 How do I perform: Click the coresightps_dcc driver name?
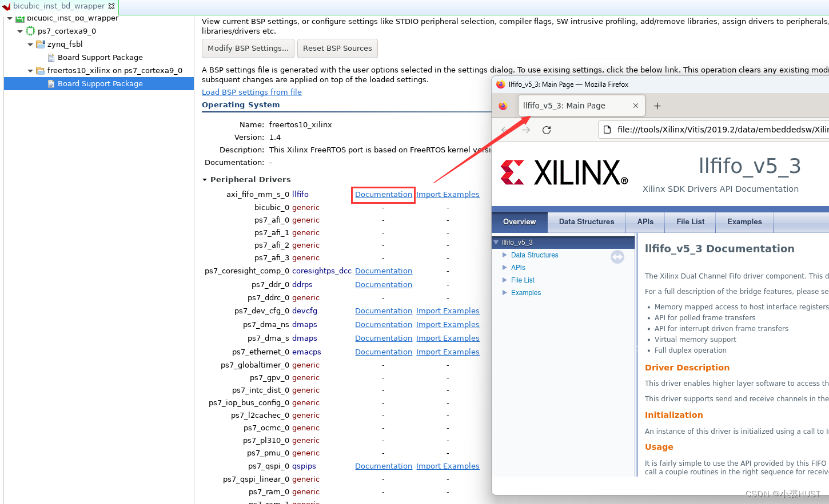[322, 271]
